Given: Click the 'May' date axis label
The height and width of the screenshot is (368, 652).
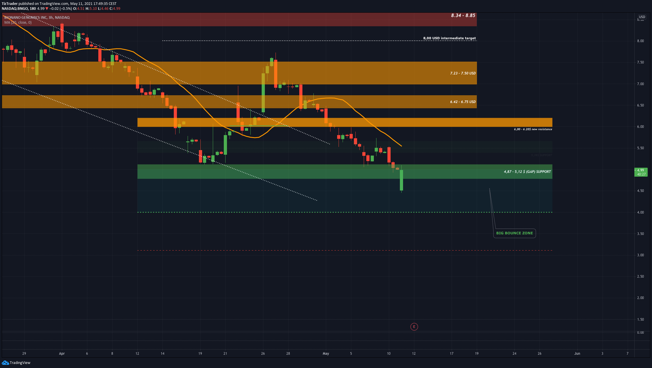Looking at the screenshot, I should pos(326,354).
